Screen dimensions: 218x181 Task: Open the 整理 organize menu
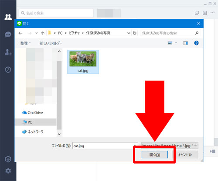coord(25,43)
